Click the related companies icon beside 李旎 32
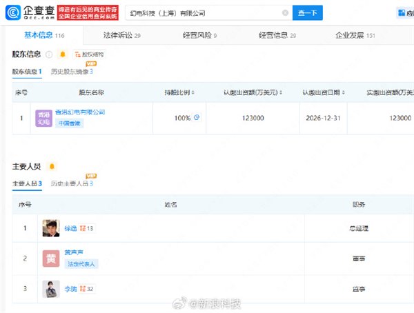Image resolution: width=414 pixels, height=313 pixels. point(83,289)
